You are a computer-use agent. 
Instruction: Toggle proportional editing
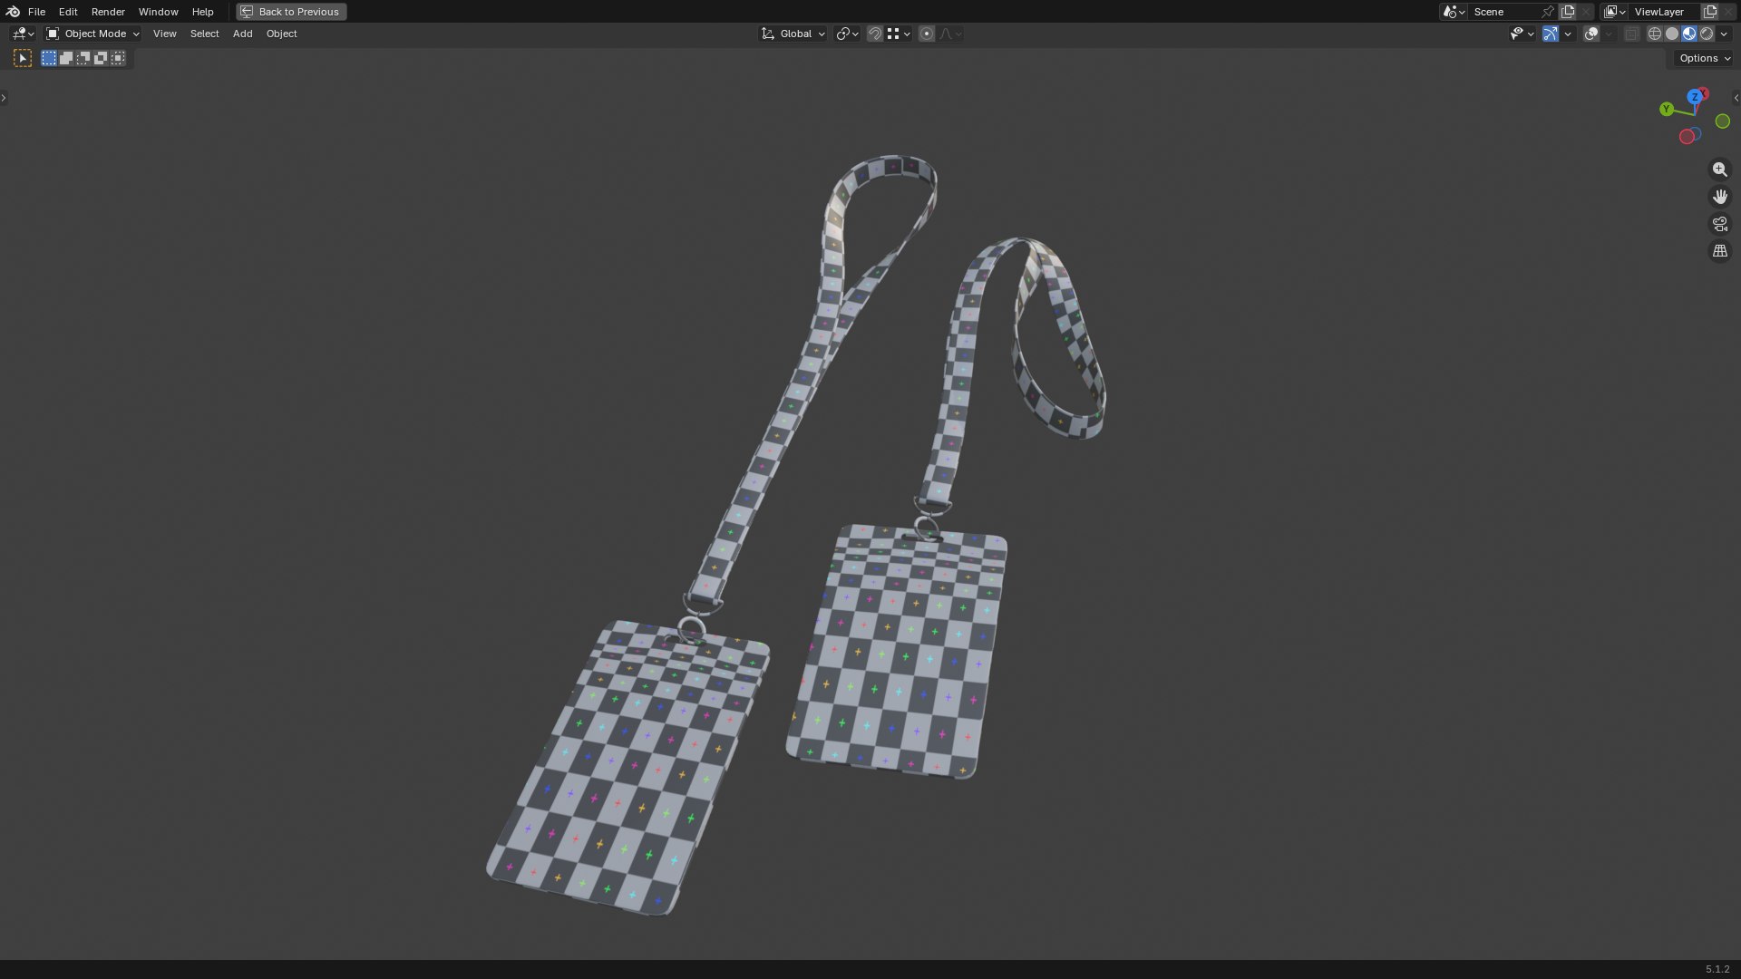[x=926, y=34]
